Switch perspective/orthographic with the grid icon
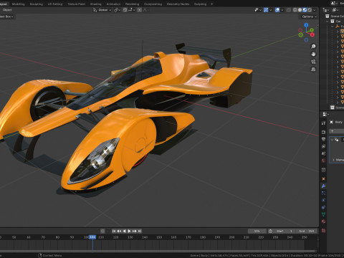Screen dimensions: 344x258 click(313, 70)
